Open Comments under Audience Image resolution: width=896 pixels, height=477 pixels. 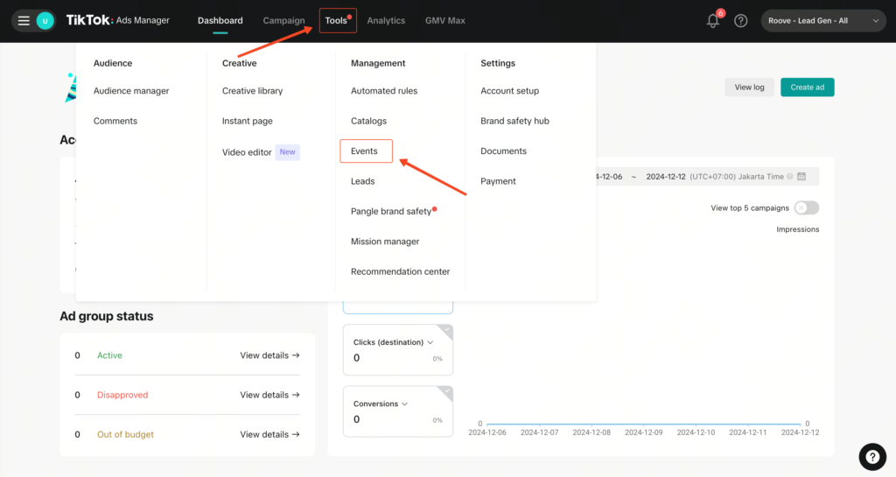point(115,121)
